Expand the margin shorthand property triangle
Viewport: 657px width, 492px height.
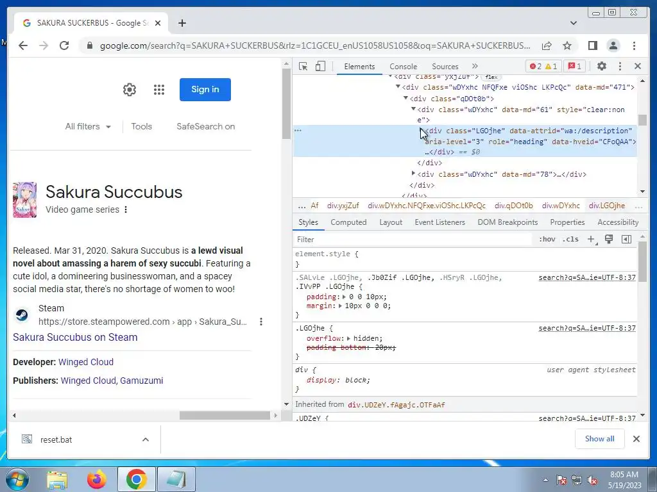click(x=340, y=306)
